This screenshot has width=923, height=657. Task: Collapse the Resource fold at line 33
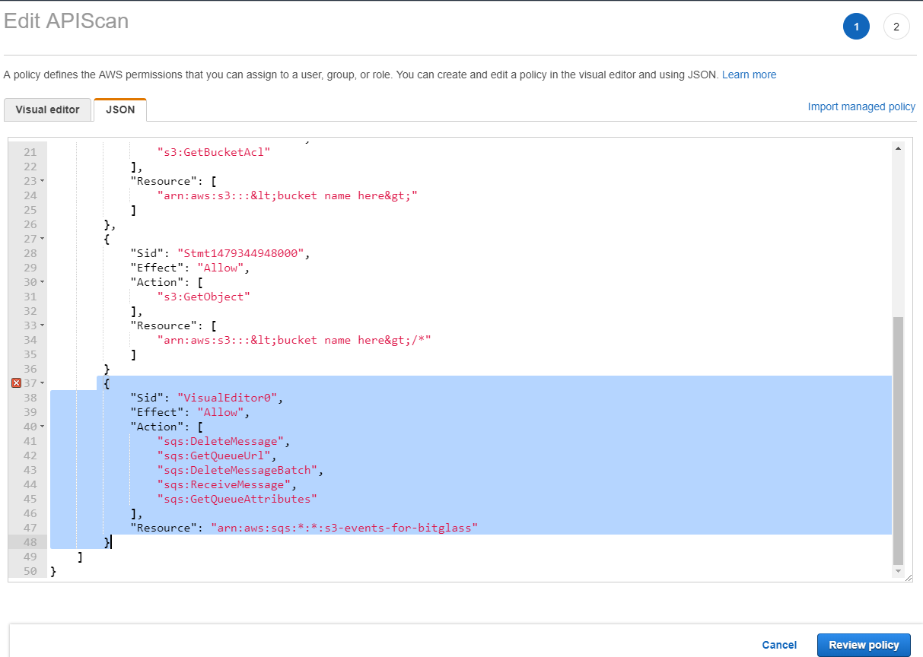coord(41,326)
